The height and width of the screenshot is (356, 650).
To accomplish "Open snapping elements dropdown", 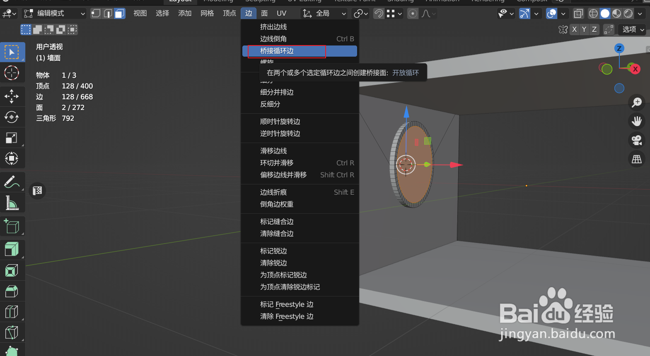I will 394,14.
